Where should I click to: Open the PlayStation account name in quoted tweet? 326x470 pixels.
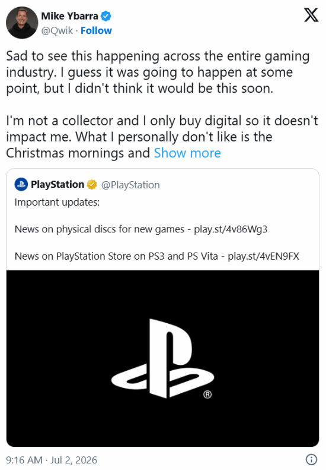[x=57, y=184]
